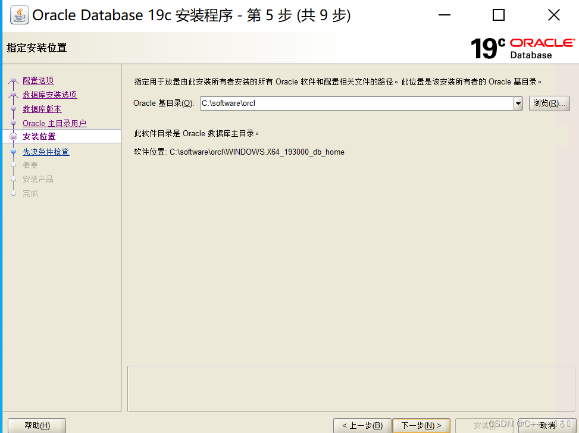This screenshot has height=433, width=579.
Task: Click the 完成 step entry
Action: (x=30, y=193)
